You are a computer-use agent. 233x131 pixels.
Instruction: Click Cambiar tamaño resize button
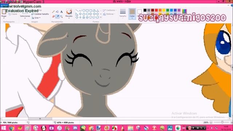(40, 14)
